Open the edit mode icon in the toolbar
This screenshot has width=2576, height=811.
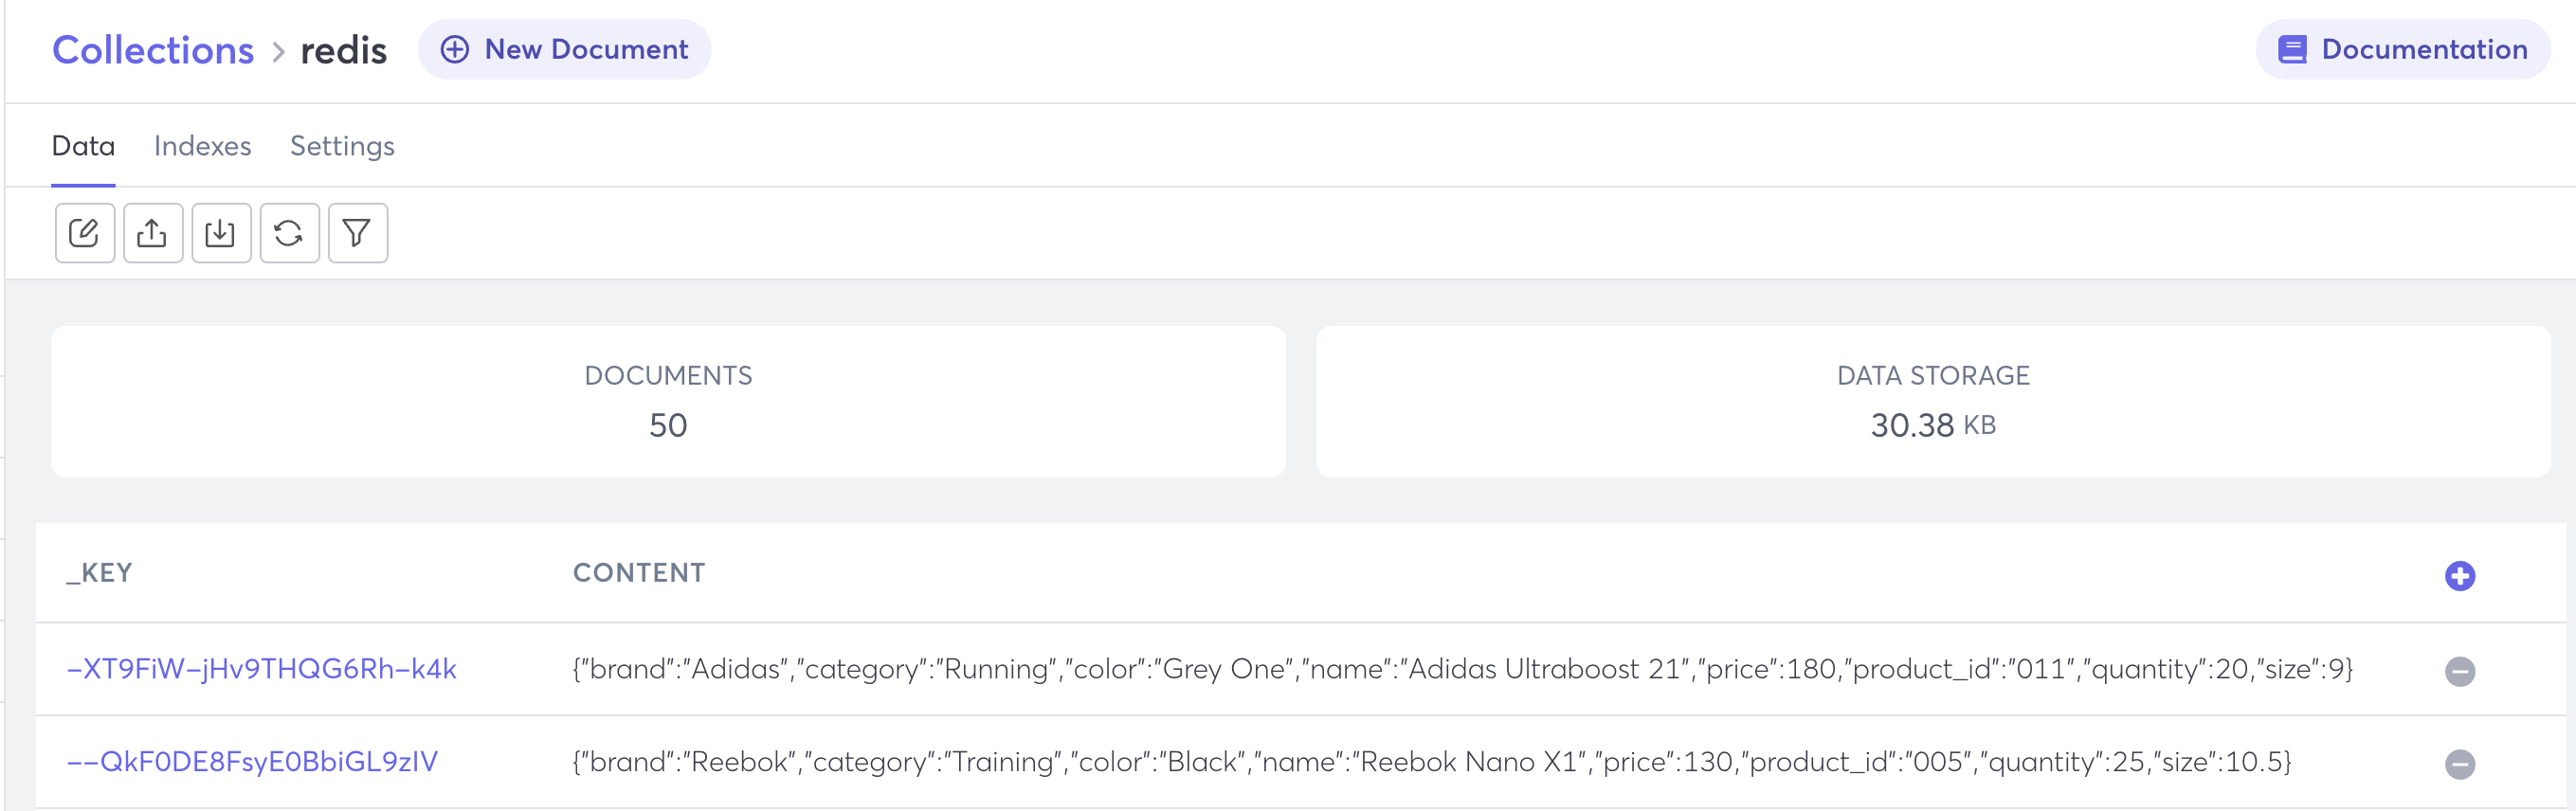[84, 232]
